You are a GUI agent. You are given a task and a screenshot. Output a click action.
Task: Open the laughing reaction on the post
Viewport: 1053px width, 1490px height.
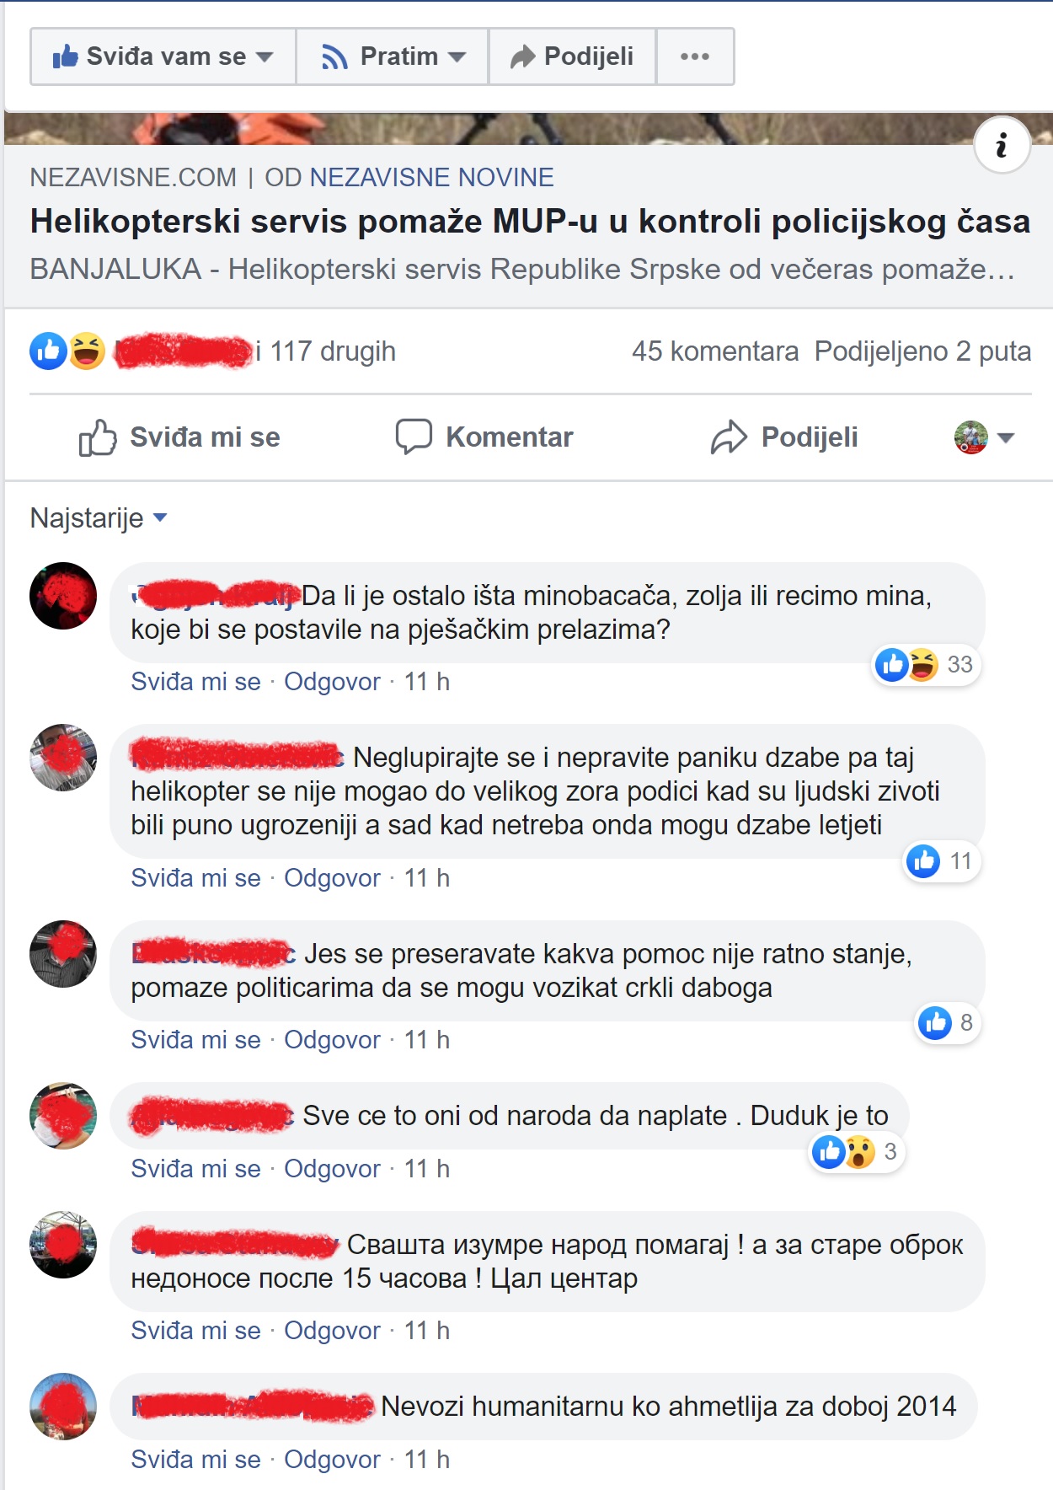point(87,351)
